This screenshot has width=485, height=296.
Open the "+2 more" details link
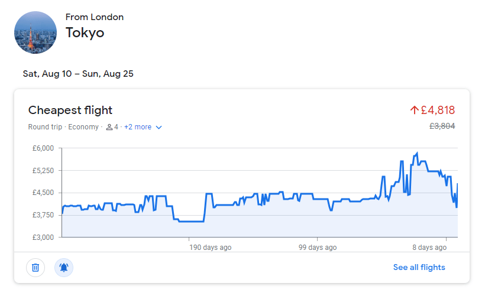[138, 127]
